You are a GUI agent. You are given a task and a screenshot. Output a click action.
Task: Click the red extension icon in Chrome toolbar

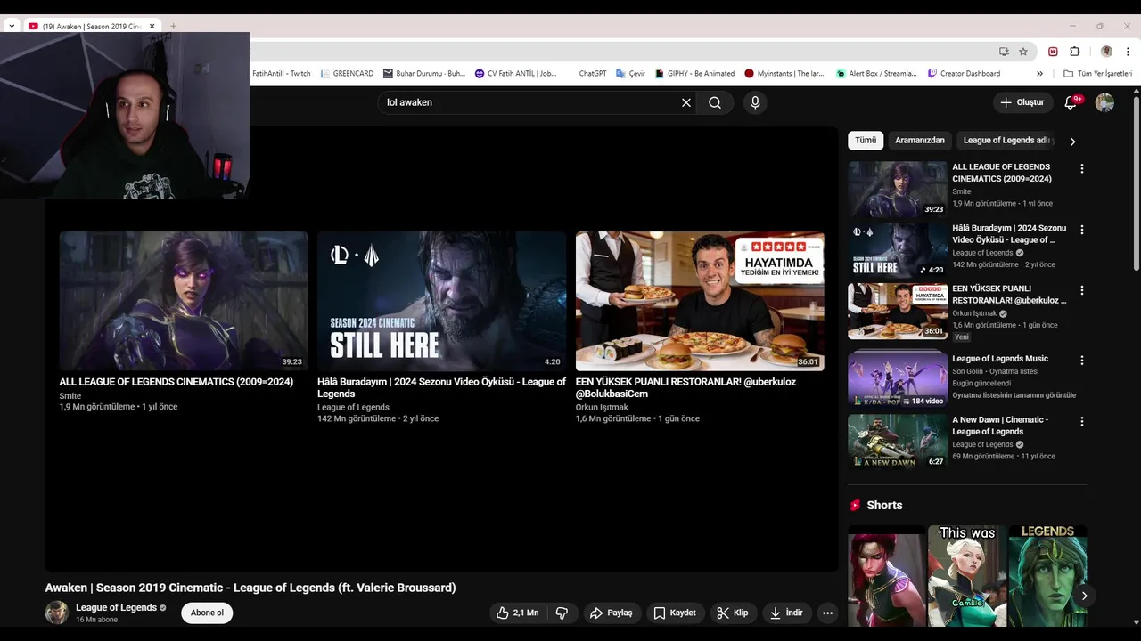(x=1053, y=52)
